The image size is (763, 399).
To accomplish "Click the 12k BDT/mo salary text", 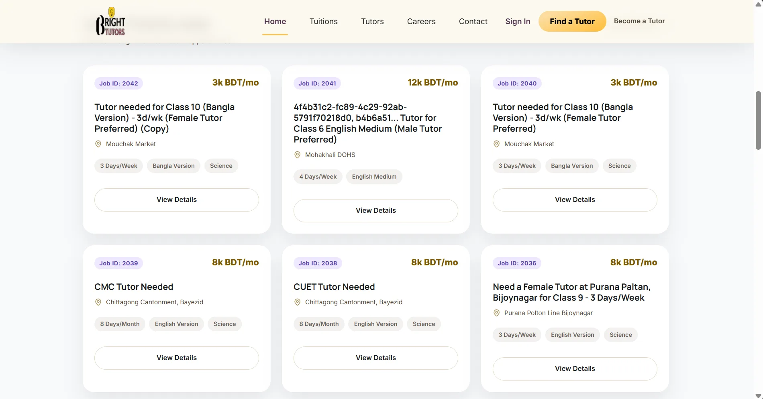I will (433, 83).
